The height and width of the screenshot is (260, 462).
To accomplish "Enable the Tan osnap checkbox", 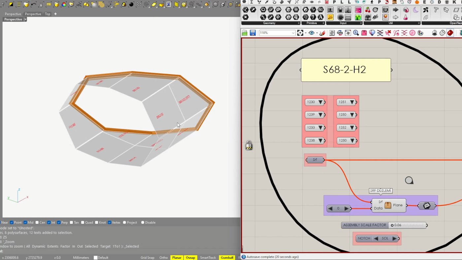I will coord(71,223).
